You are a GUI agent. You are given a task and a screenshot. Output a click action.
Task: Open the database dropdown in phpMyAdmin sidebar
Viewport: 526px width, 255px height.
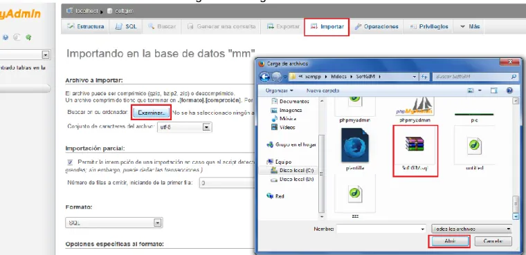[x=46, y=55]
